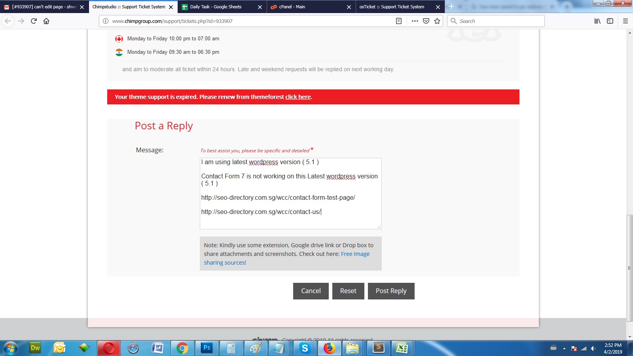Follow the 'click here' renewal link
Image resolution: width=633 pixels, height=356 pixels.
click(298, 97)
